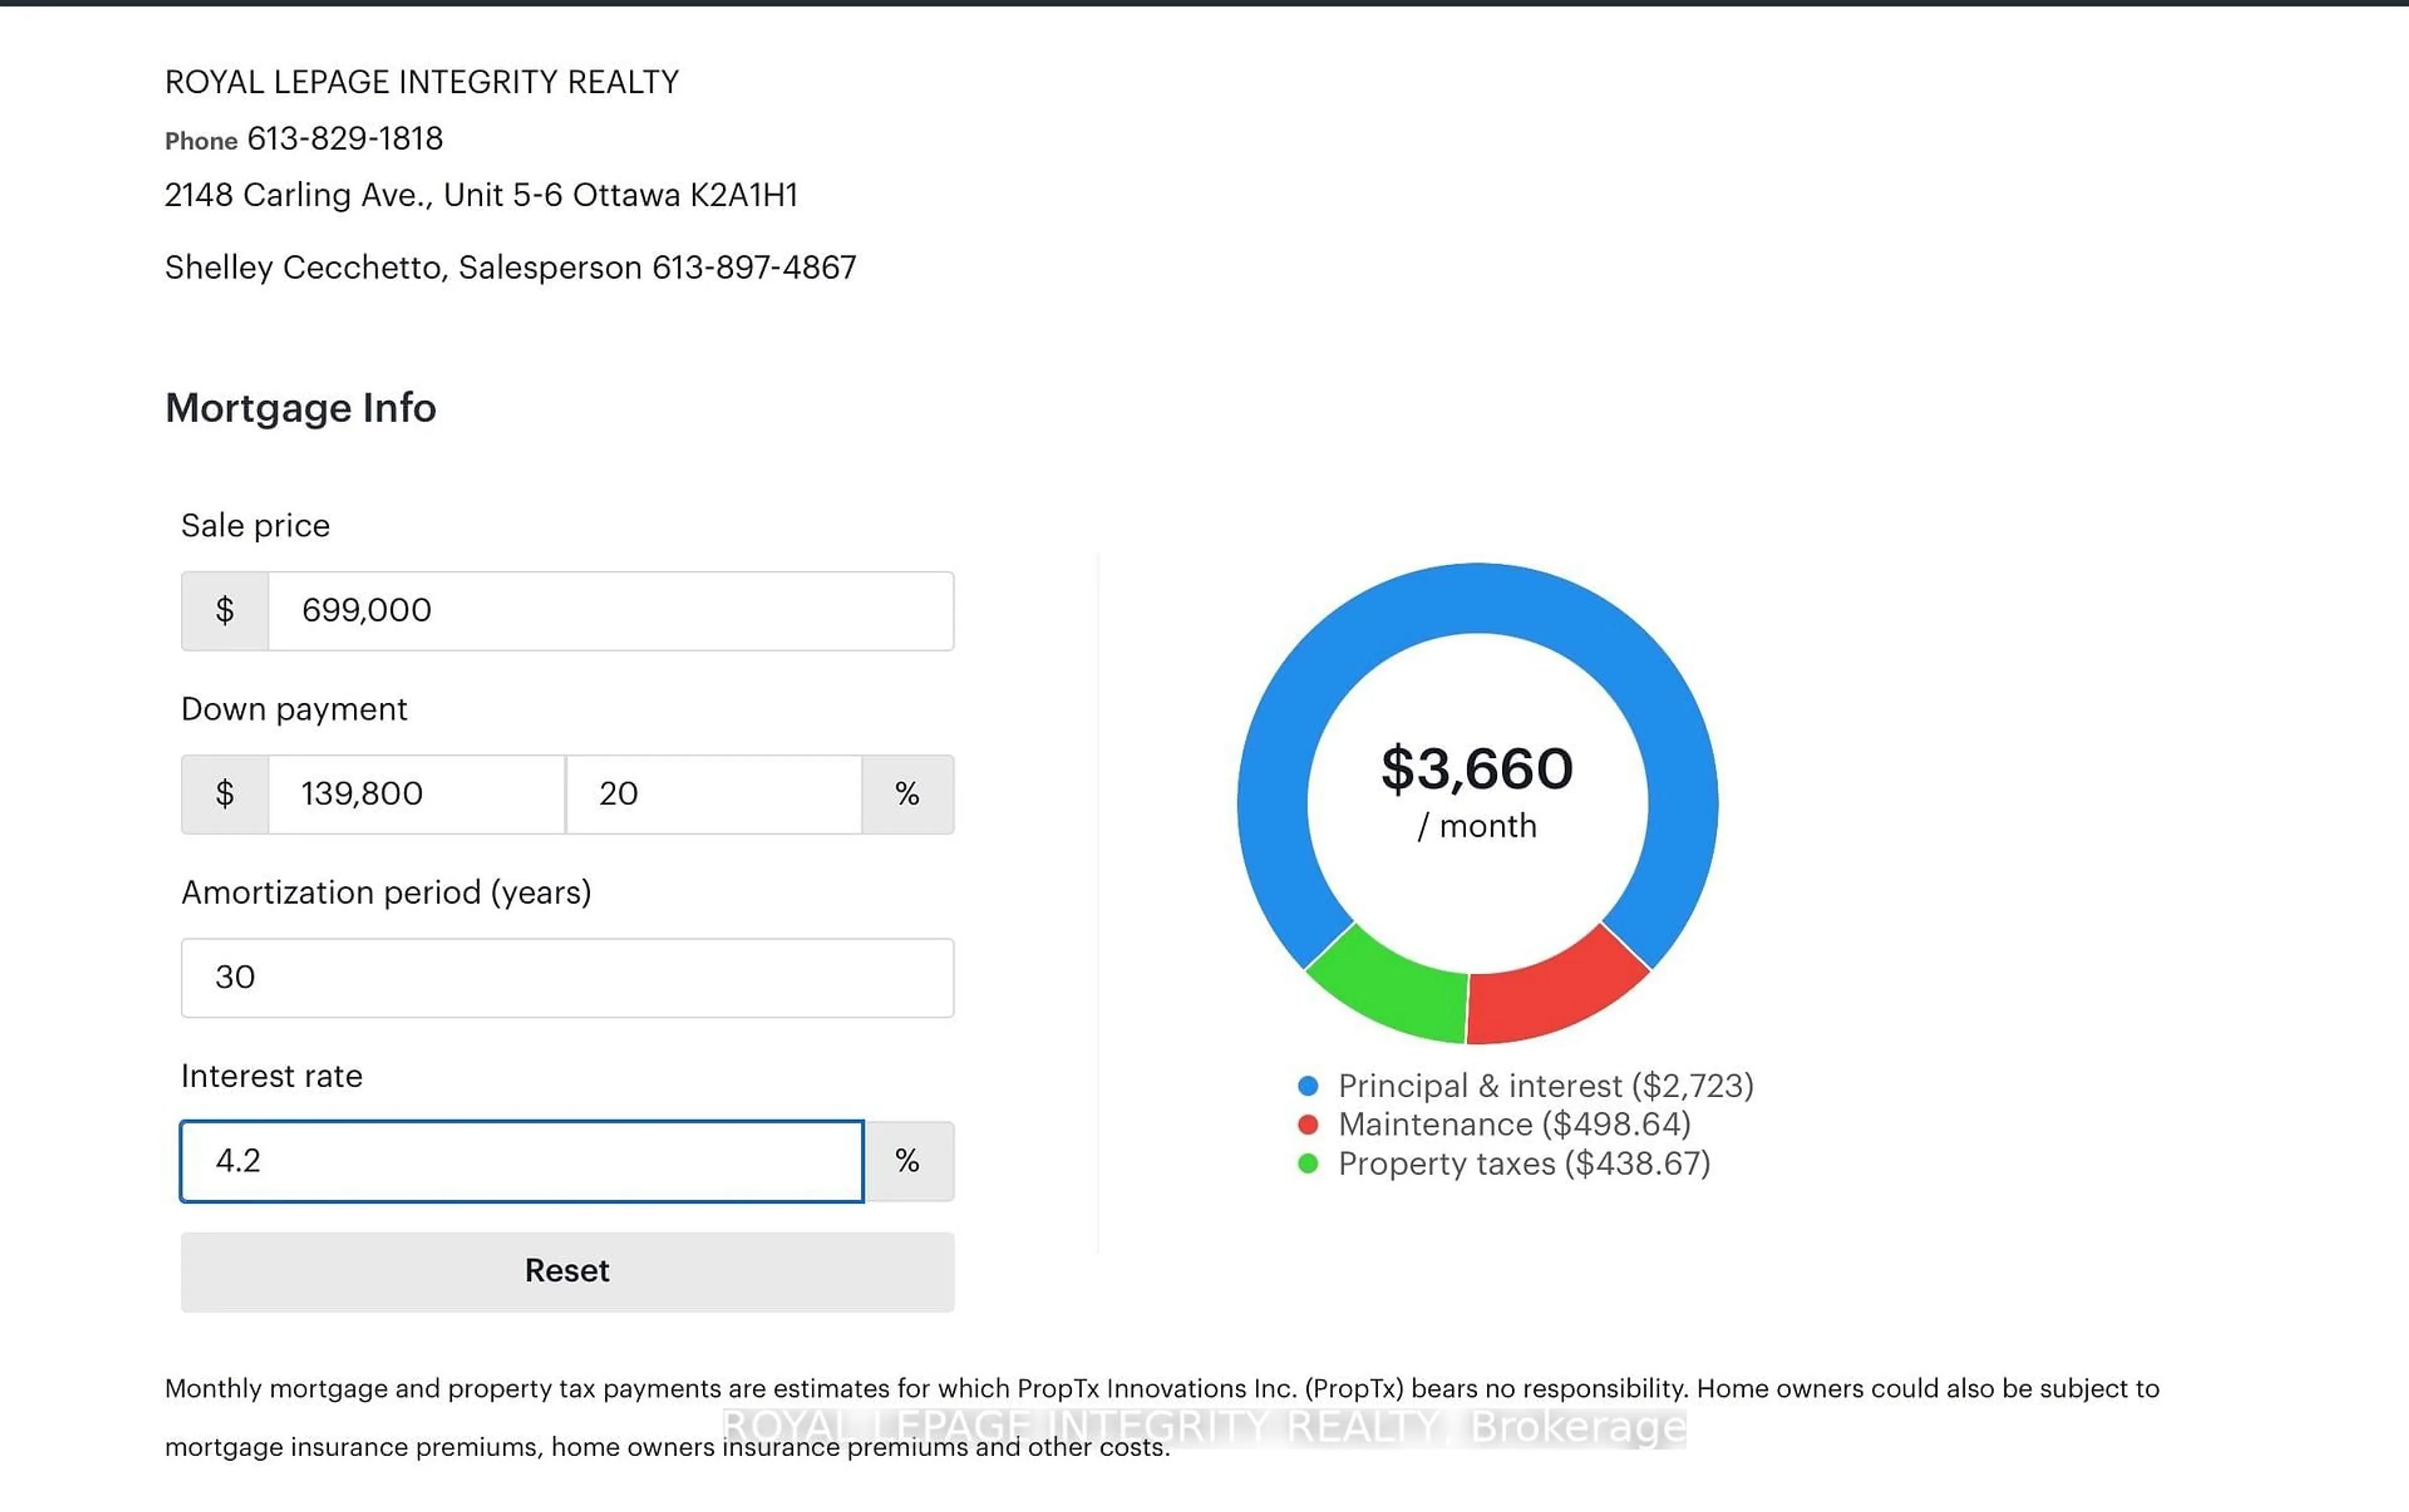Click the red Maintenance legend dot
This screenshot has width=2409, height=1512.
pos(1308,1125)
